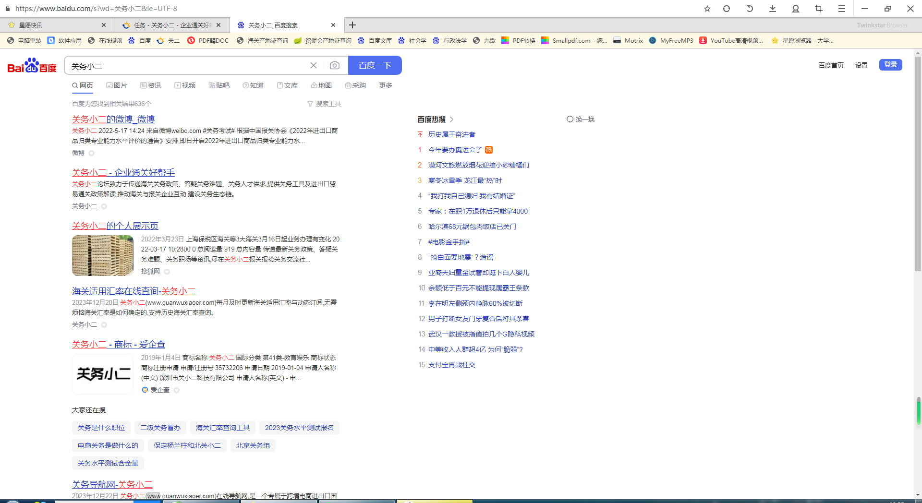Click related search 关务是什么职位
This screenshot has width=922, height=503.
[101, 428]
